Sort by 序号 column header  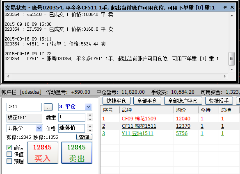110,110
